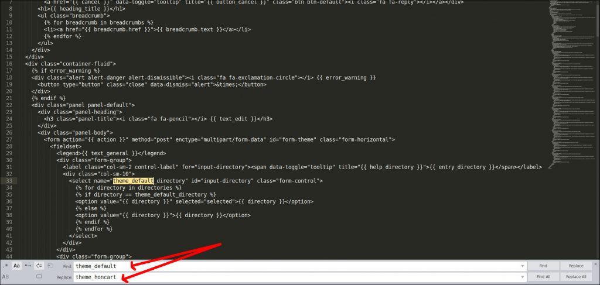
Task: Toggle highlight matches icon in replace row
Action: point(39,276)
